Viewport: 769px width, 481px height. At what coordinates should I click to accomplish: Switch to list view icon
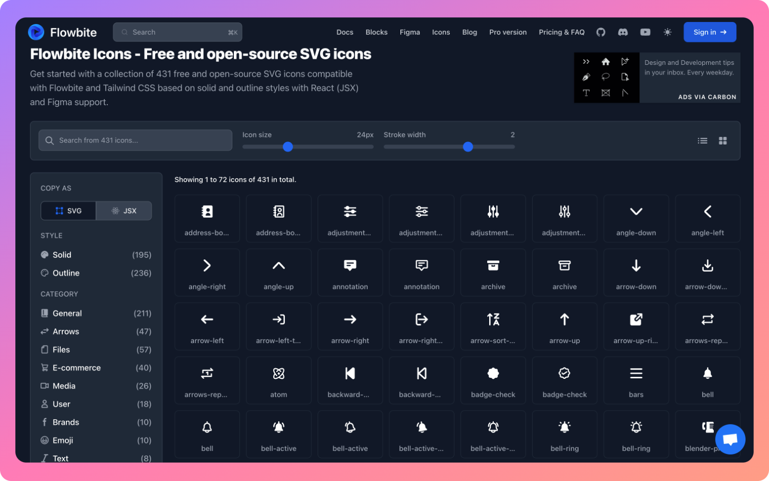pos(703,140)
